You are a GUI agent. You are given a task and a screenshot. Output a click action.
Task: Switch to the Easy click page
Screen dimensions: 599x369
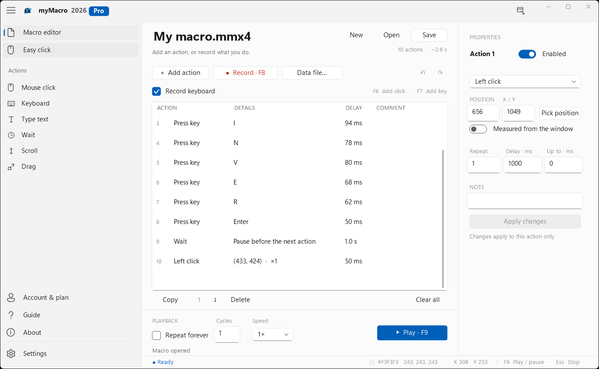point(71,50)
